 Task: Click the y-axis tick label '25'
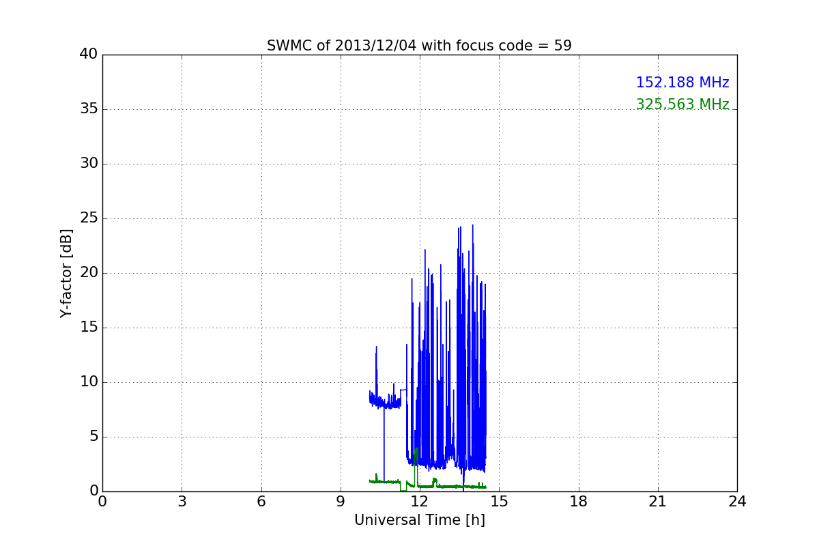(88, 218)
